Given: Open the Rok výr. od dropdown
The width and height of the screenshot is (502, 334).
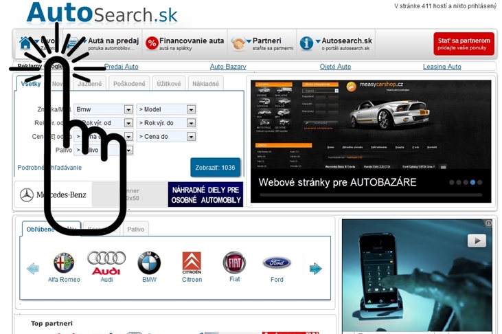Looking at the screenshot, I should (x=104, y=123).
